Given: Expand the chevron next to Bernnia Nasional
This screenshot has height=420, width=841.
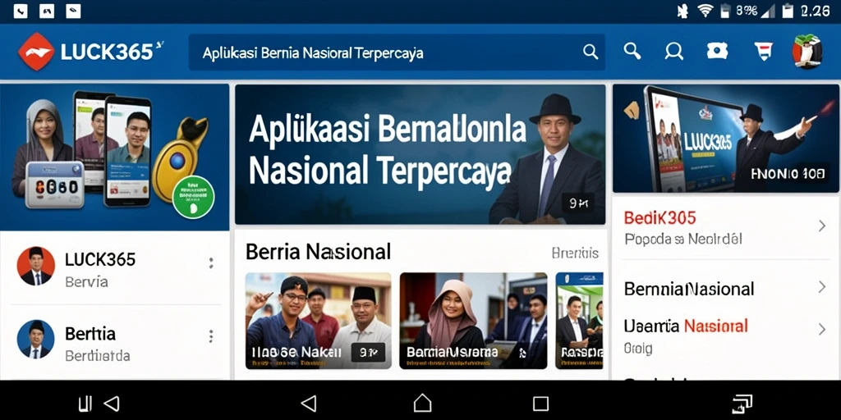Looking at the screenshot, I should click(821, 287).
